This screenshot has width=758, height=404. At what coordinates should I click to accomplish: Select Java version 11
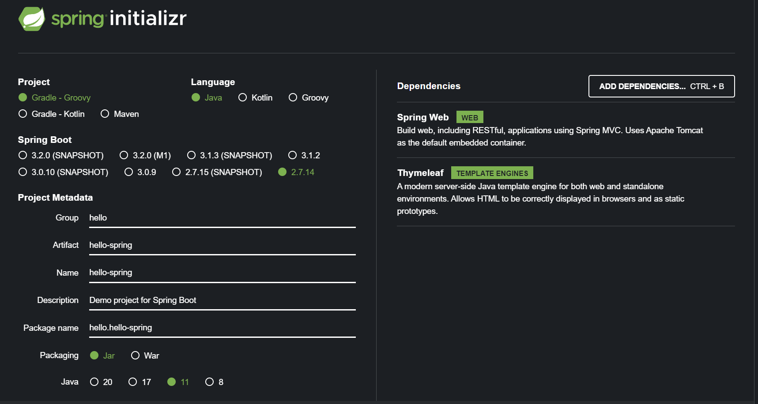pos(178,382)
